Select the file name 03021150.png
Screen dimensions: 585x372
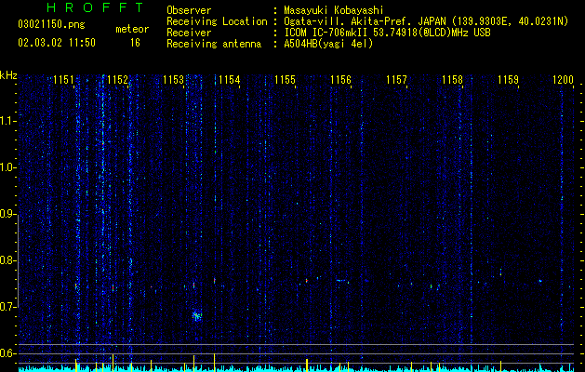[x=51, y=24]
